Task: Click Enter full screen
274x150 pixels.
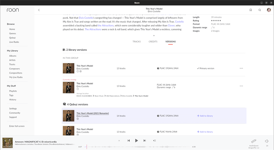Action: pos(17,126)
